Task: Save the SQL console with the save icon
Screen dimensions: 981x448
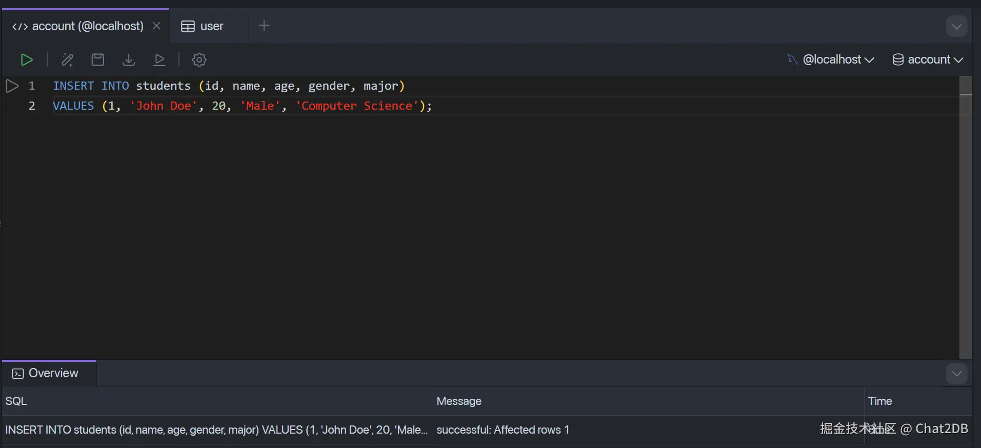Action: tap(98, 60)
